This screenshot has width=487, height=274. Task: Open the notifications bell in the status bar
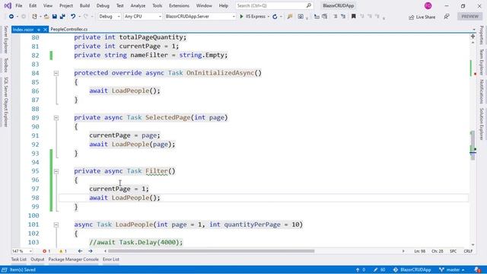[477, 269]
